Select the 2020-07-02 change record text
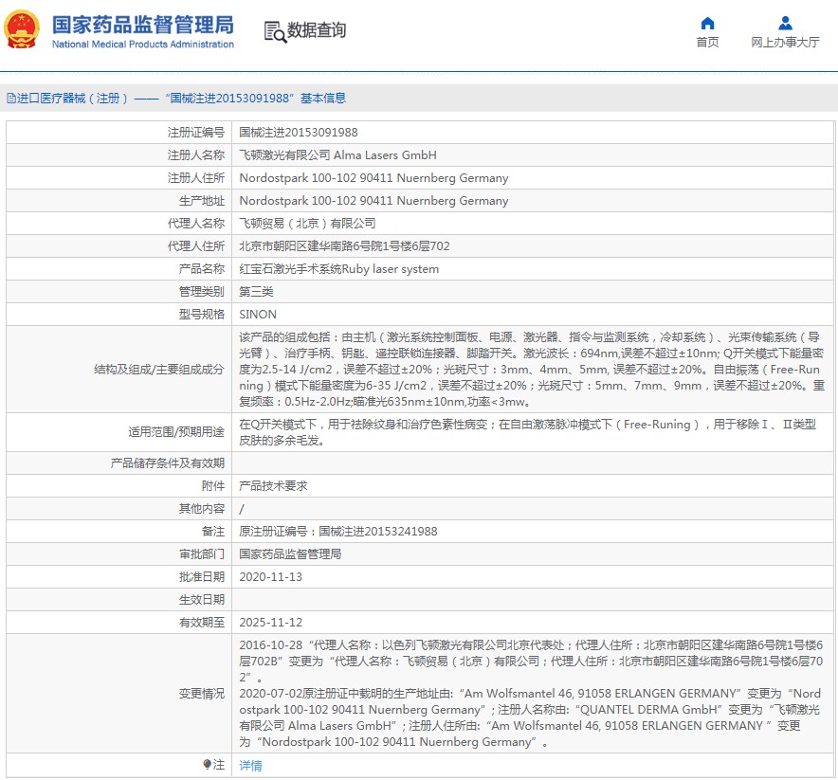This screenshot has width=838, height=780. [530, 717]
